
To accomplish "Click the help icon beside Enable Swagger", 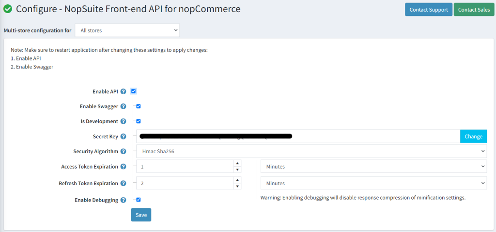I will pos(124,107).
